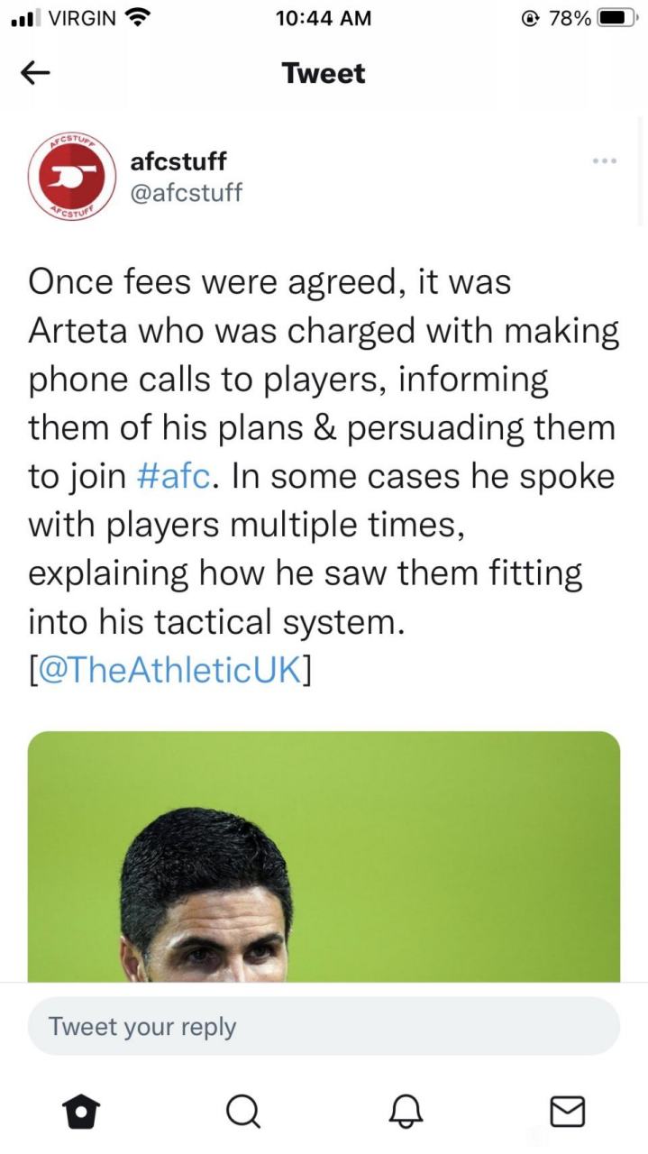Open the @afcstuff handle
The height and width of the screenshot is (1154, 648).
click(x=187, y=192)
